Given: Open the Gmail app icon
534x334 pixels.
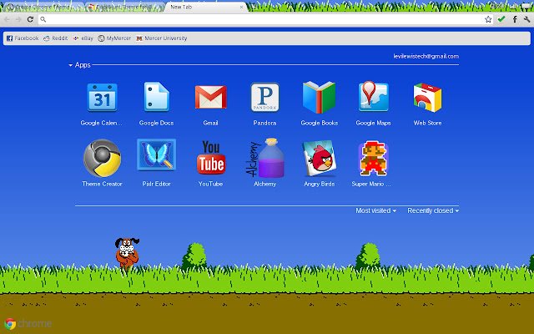Looking at the screenshot, I should (211, 97).
